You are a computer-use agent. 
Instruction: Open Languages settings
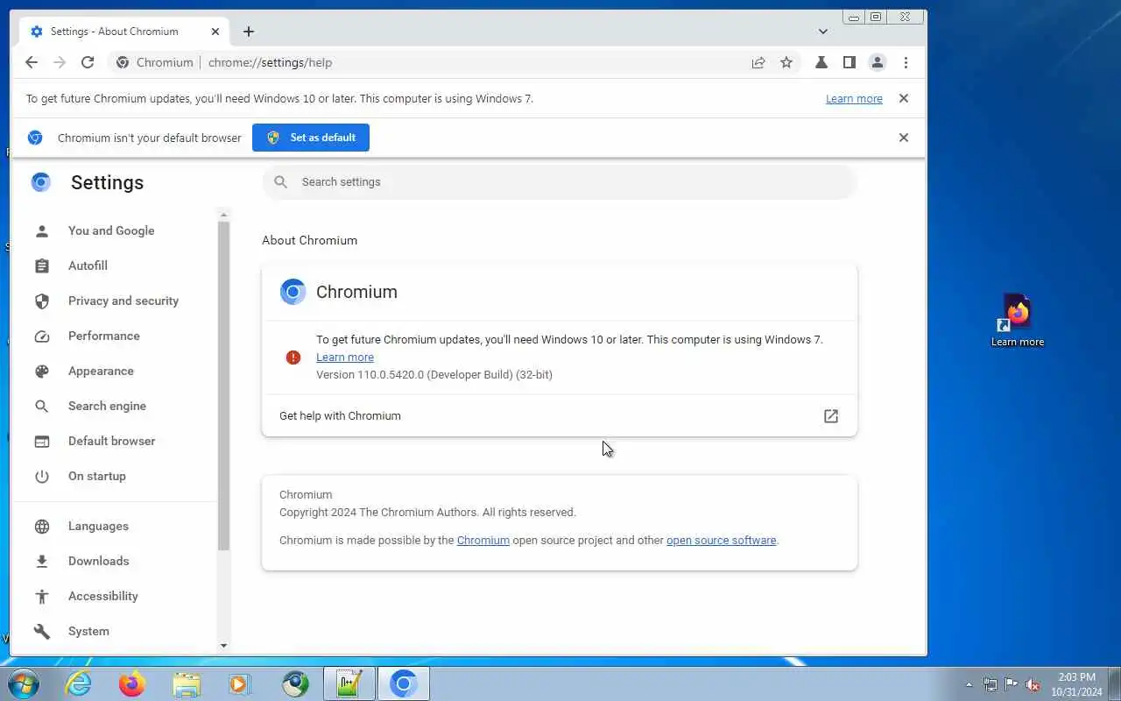98,526
